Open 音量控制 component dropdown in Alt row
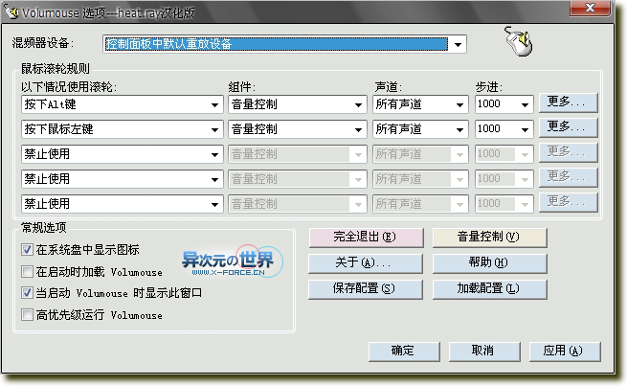 298,104
